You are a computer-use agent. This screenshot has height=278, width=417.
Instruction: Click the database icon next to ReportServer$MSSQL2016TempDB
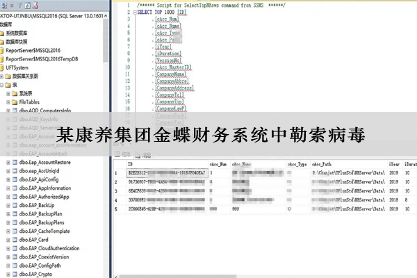click(2, 59)
